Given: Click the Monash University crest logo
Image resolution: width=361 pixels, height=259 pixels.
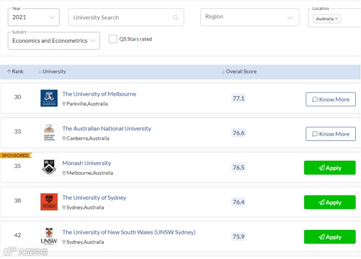Looking at the screenshot, I should click(x=49, y=167).
